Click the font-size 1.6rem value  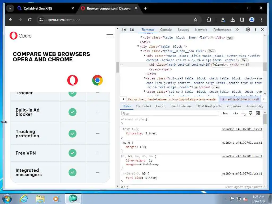(x=151, y=133)
